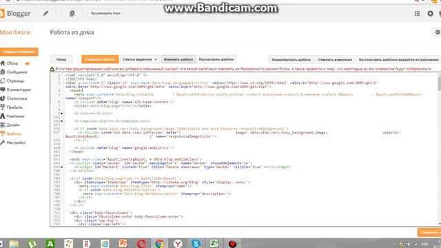This screenshot has height=248, width=441.
Task: Click the code editor vertical scrollbar
Action: (440, 83)
